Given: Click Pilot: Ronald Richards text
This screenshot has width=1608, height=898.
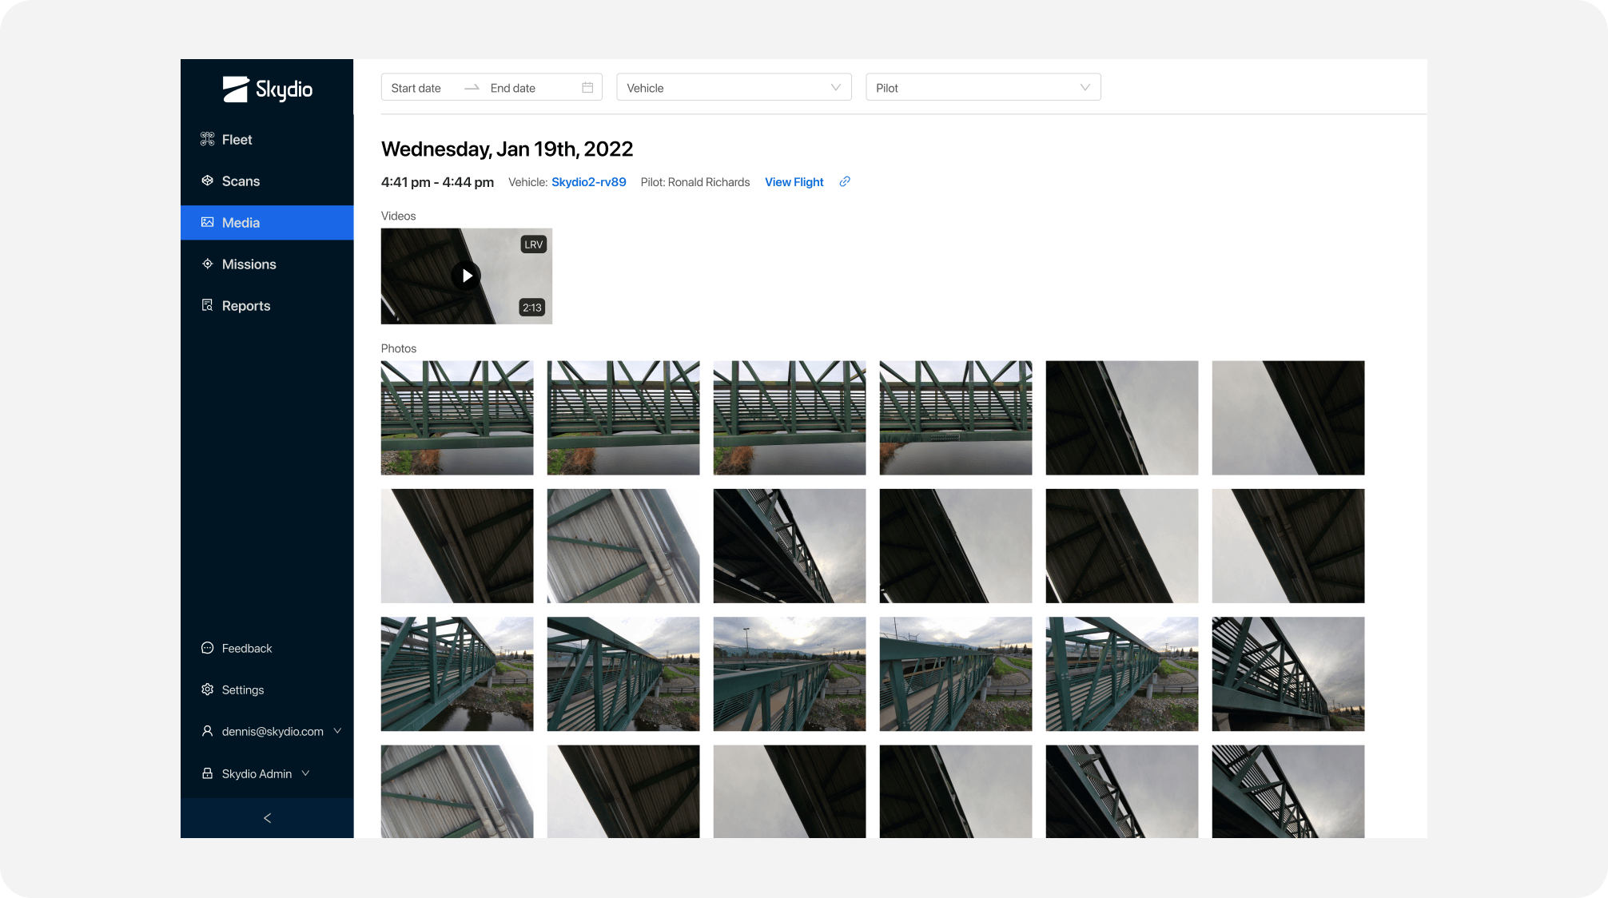Looking at the screenshot, I should [x=695, y=182].
